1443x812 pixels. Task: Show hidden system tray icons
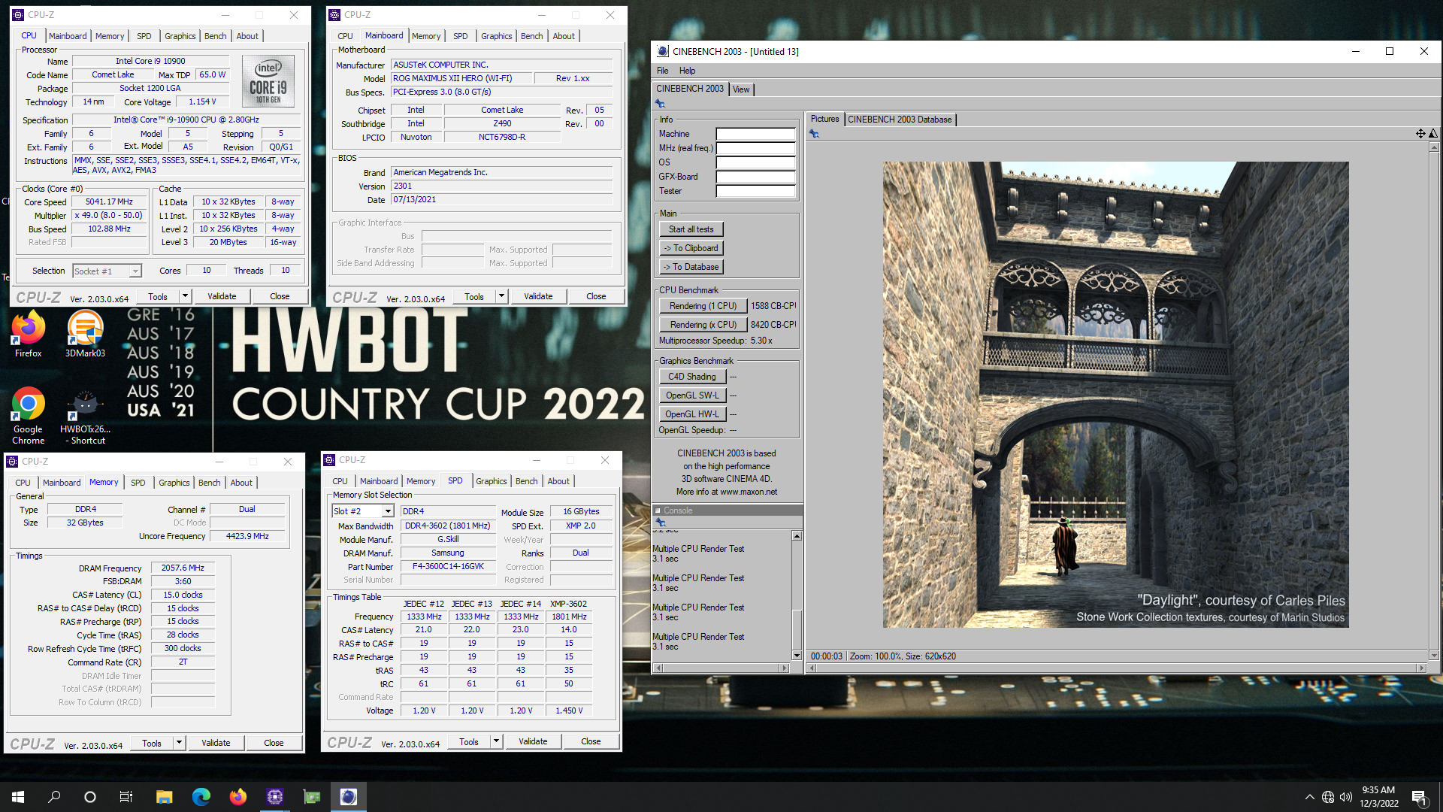1310,797
